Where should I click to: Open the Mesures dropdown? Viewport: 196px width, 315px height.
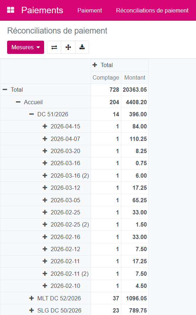pyautogui.click(x=26, y=47)
